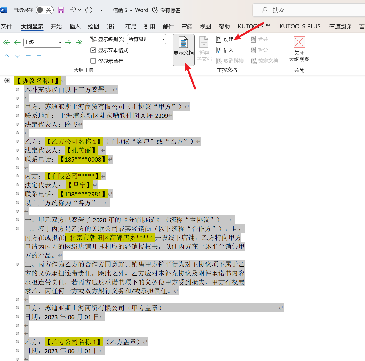Open Customize Quick Access Toolbar dropdown
Image resolution: width=365 pixels, height=361 pixels.
coord(101,10)
